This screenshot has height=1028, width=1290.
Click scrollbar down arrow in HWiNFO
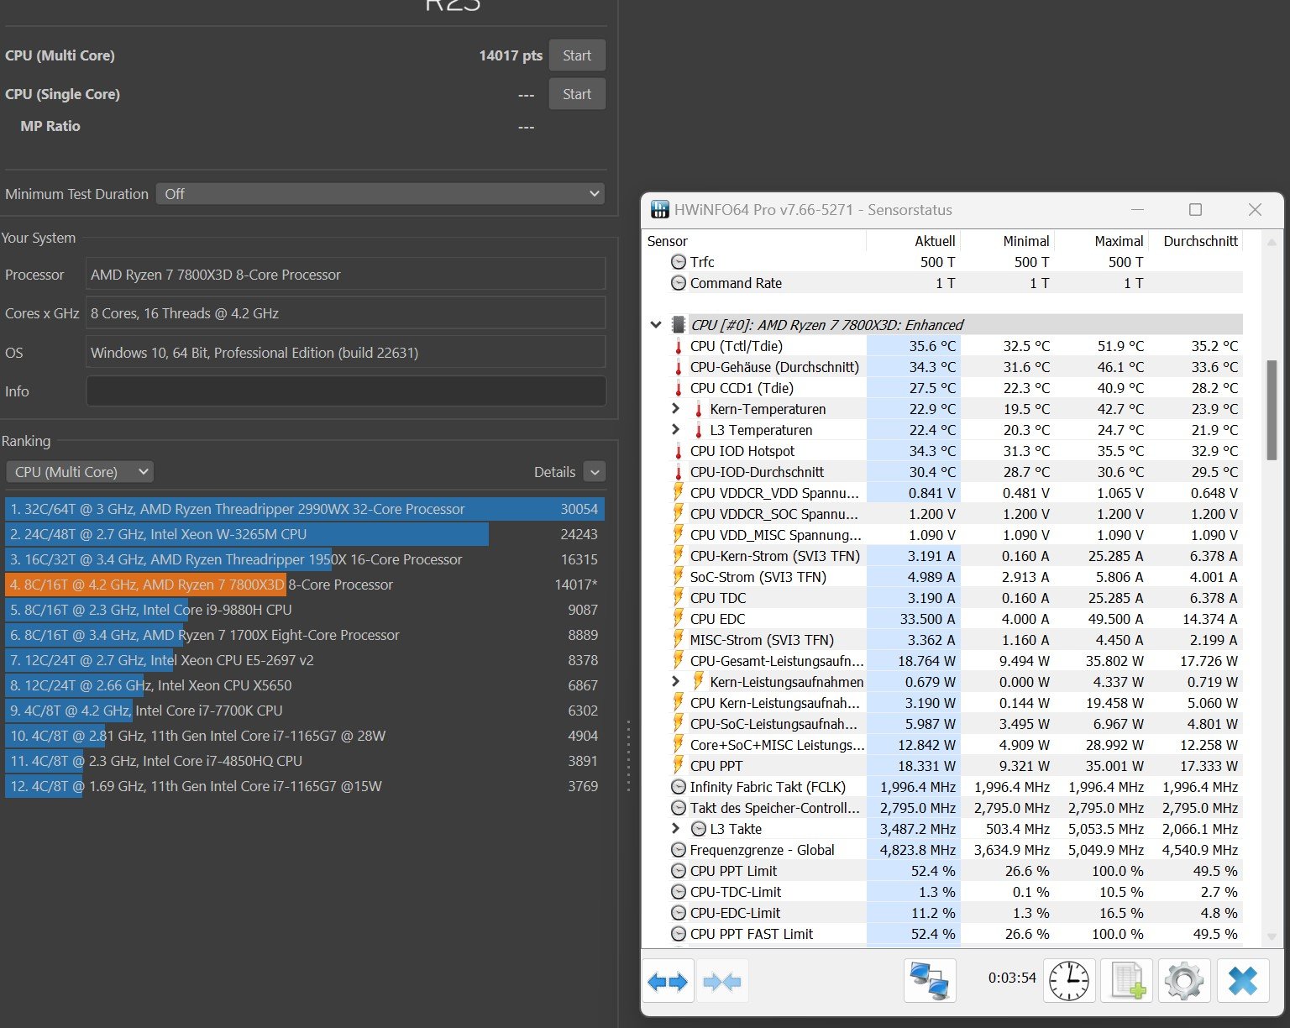click(1272, 936)
